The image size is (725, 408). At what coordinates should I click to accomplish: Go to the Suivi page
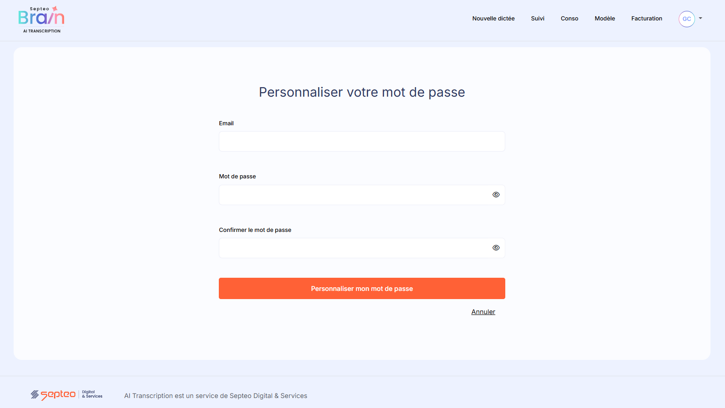pyautogui.click(x=538, y=19)
